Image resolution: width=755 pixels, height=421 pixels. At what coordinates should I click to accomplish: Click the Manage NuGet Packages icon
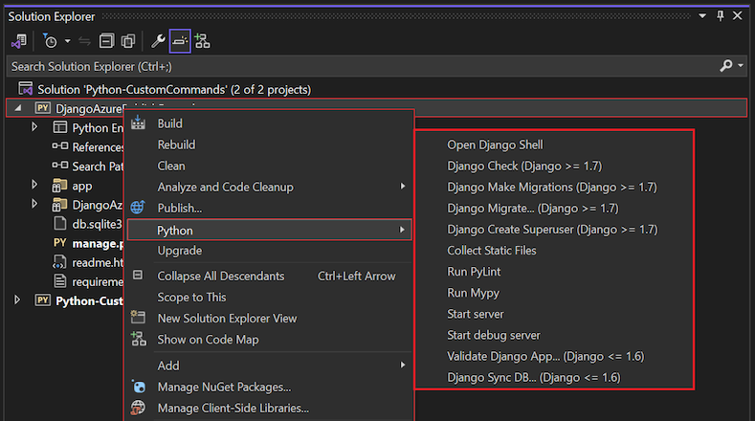pos(139,387)
